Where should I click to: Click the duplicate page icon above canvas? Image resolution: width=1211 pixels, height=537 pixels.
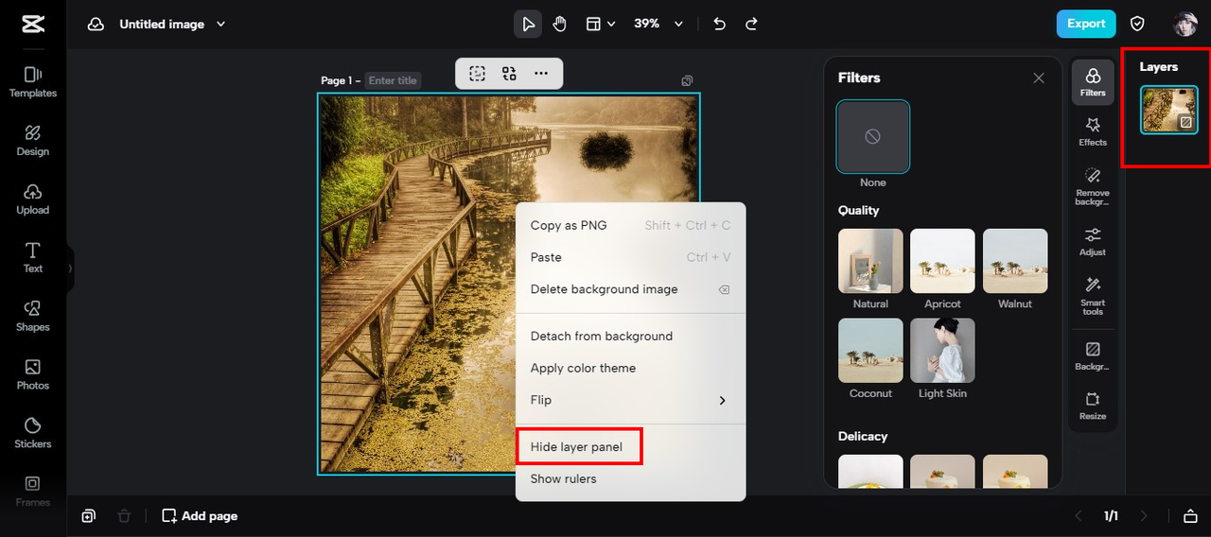[688, 81]
